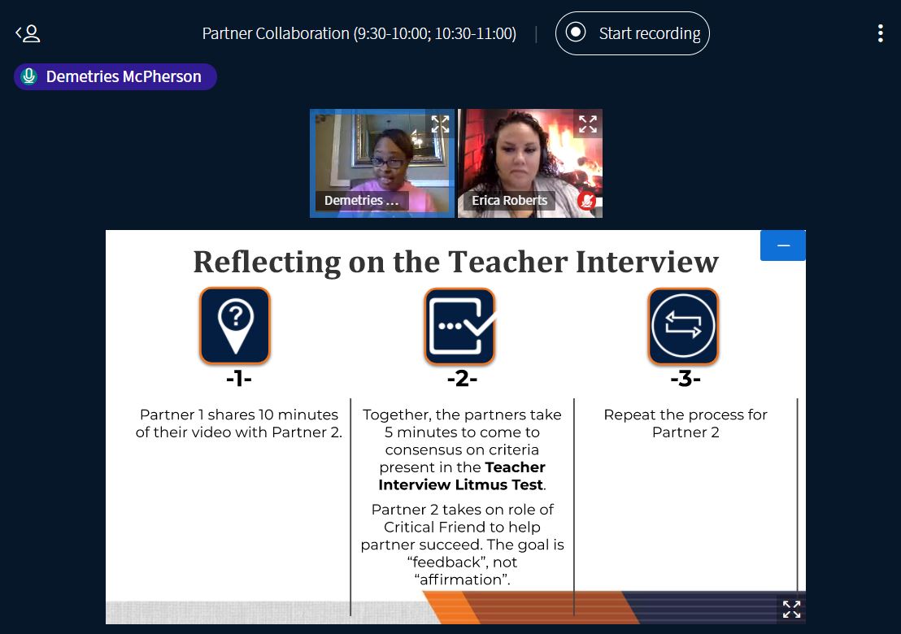Click the Demetries name label on video
901x634 pixels.
(x=361, y=201)
